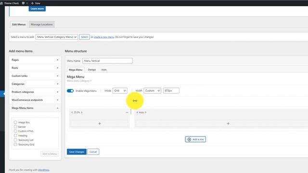308x173 pixels.
Task: Check the Taxonomy Grid checkbox
Action: click(x=15, y=145)
